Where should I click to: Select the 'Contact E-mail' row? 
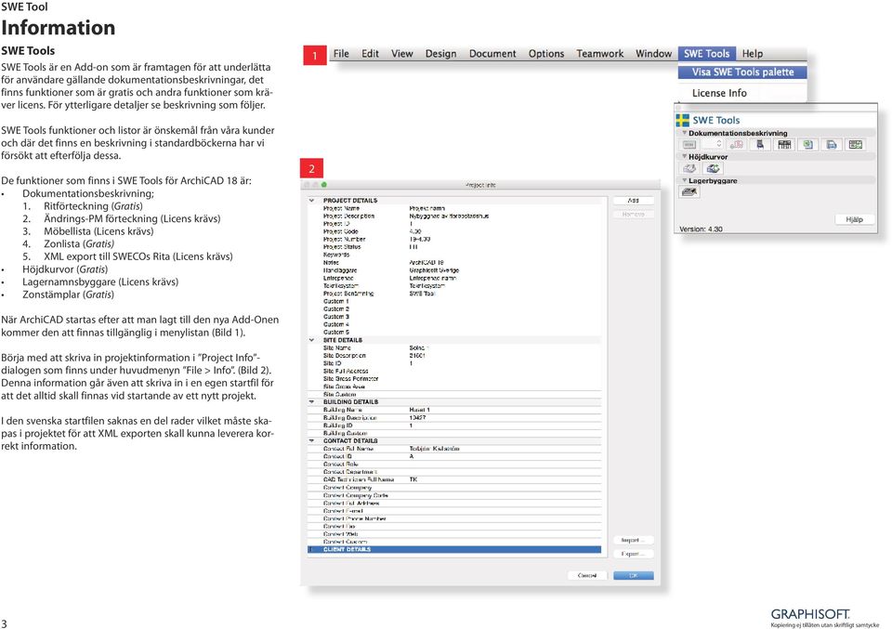(454, 511)
